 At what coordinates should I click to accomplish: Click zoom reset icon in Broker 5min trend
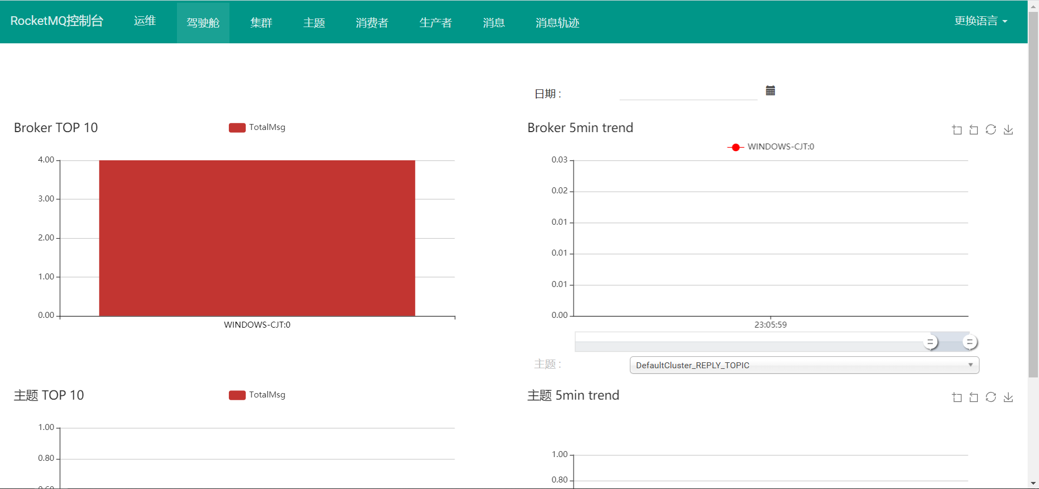pyautogui.click(x=974, y=130)
